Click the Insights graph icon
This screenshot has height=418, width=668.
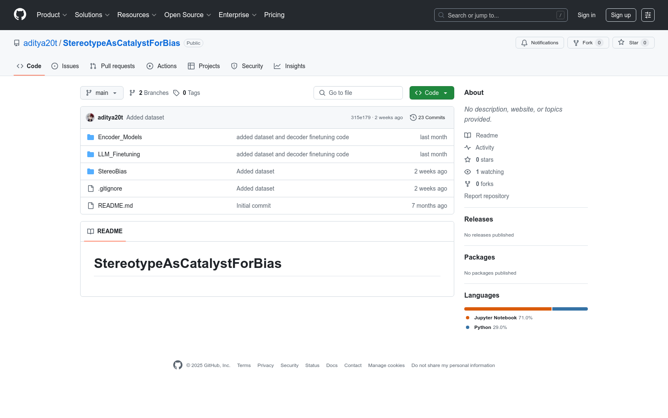(x=277, y=66)
